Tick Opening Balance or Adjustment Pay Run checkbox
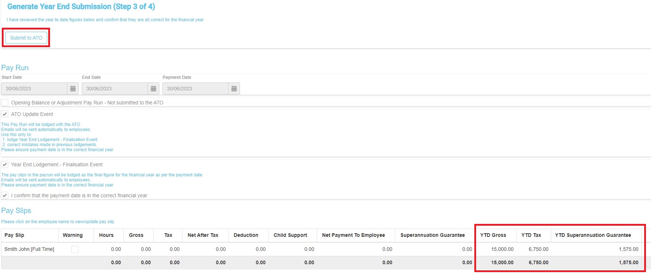The image size is (651, 275). (x=5, y=103)
